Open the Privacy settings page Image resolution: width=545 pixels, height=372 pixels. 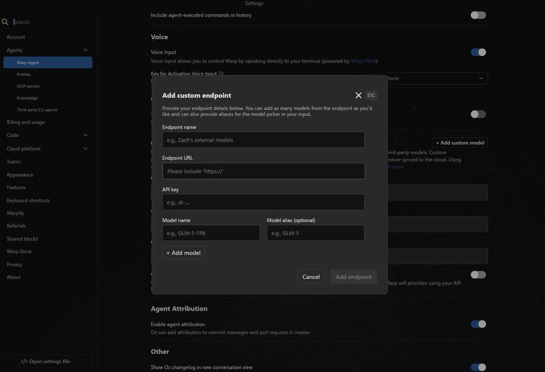coord(15,264)
